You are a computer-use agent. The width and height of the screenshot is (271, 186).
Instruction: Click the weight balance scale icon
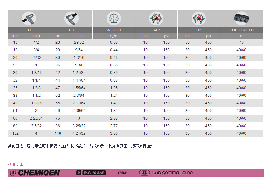point(114,19)
